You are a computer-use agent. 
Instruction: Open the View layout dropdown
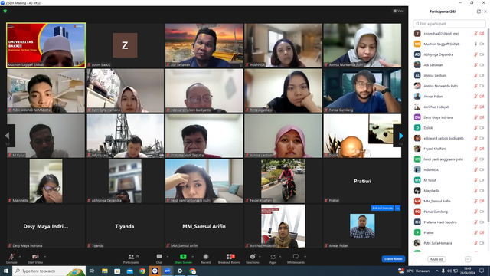pyautogui.click(x=398, y=11)
